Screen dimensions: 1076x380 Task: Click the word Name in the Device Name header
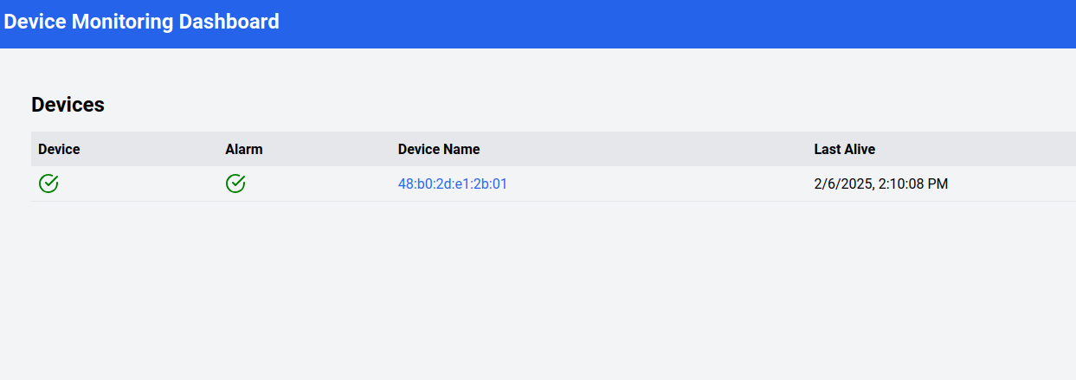coord(462,149)
